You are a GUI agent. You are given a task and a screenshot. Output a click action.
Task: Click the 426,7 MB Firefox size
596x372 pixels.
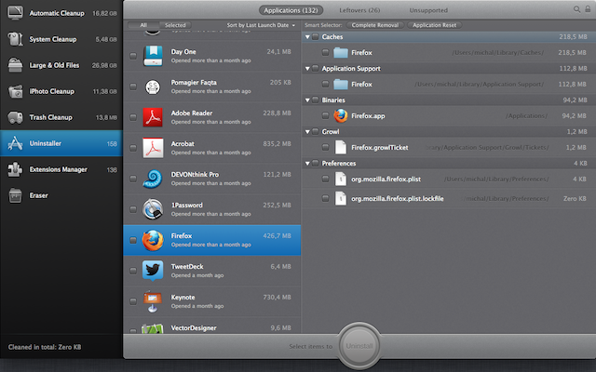point(278,235)
